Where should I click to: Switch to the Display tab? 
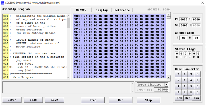click(102, 10)
